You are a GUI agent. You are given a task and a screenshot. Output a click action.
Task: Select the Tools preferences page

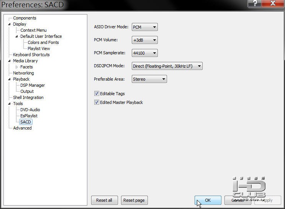18,104
